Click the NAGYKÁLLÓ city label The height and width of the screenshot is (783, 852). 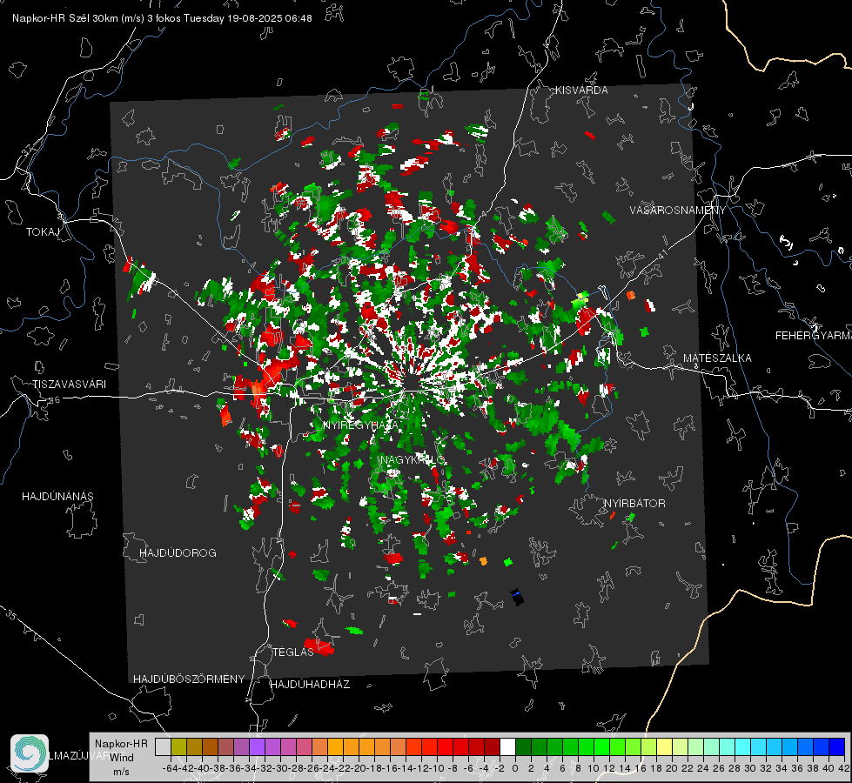coord(413,459)
